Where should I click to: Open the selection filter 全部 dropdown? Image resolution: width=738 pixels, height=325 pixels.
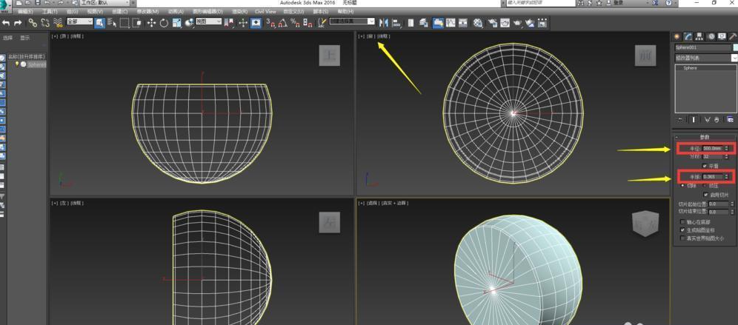point(80,22)
